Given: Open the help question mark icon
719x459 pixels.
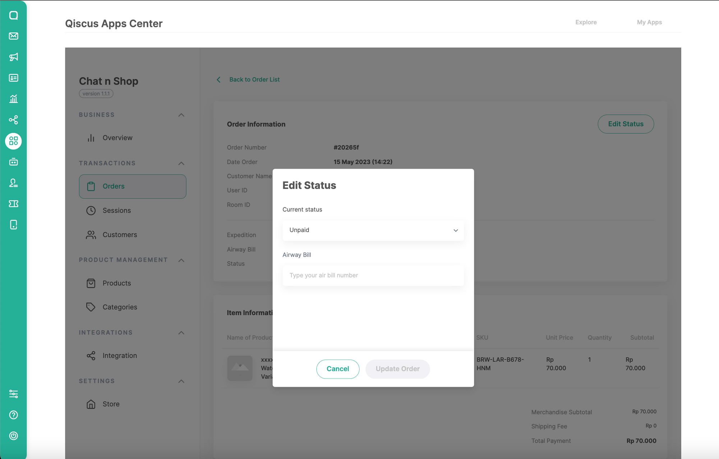Looking at the screenshot, I should [x=13, y=415].
